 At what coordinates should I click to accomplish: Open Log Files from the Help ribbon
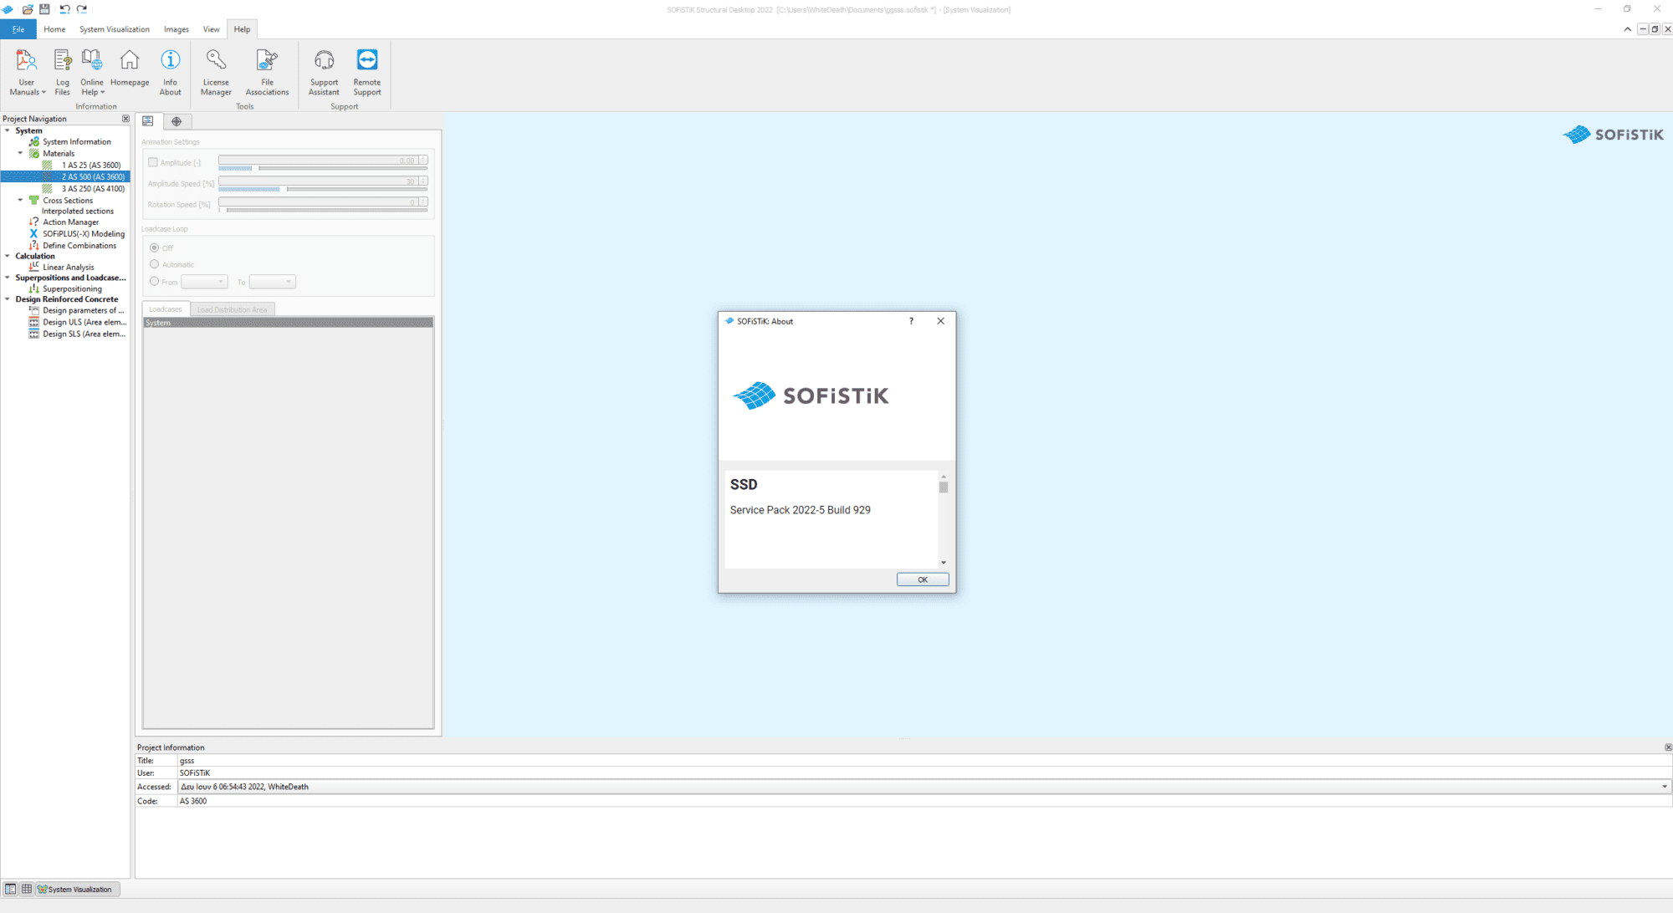[x=63, y=72]
